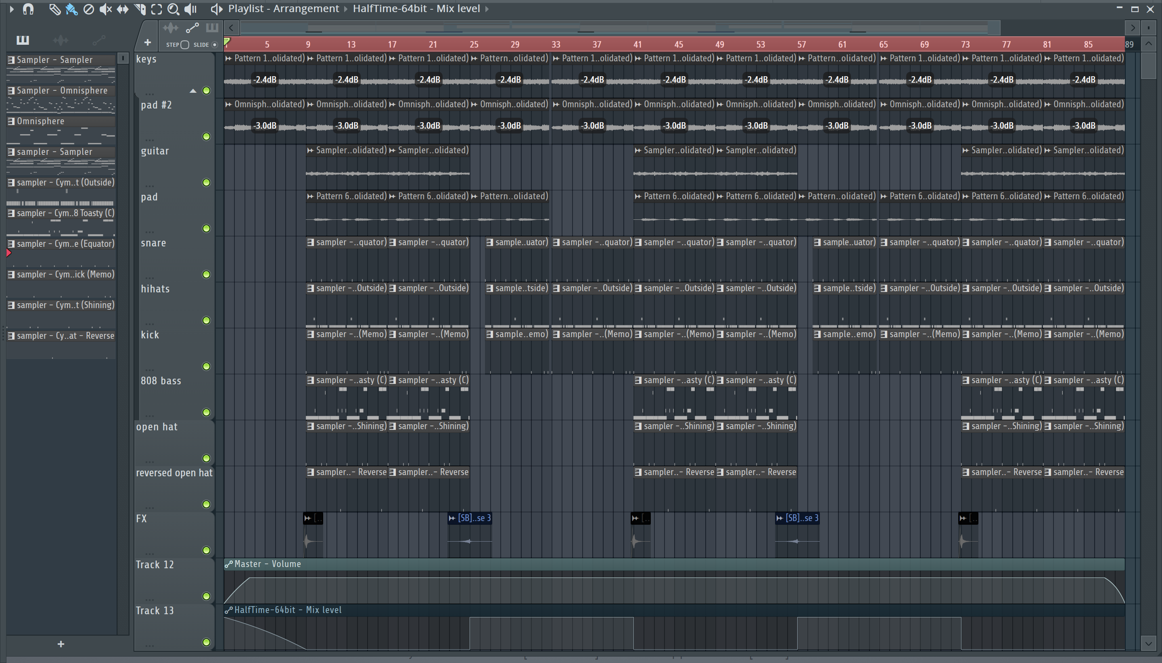Select the Mute tool

pos(106,9)
